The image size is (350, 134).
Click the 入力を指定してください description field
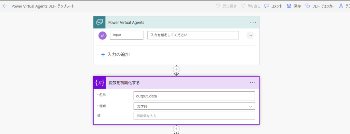pos(193,35)
